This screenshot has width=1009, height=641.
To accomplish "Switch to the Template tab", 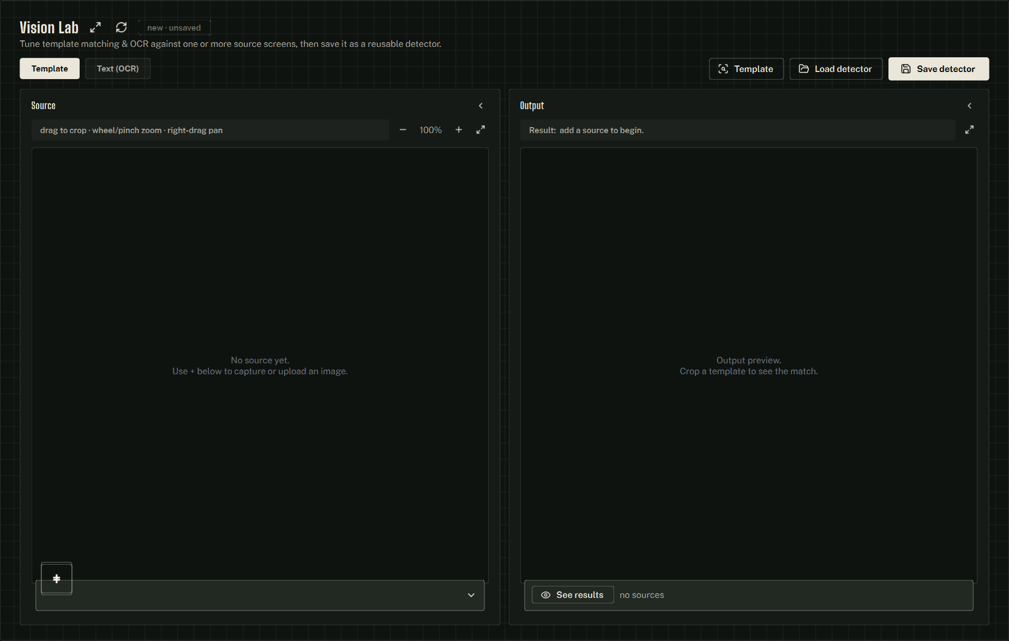I will [x=50, y=69].
